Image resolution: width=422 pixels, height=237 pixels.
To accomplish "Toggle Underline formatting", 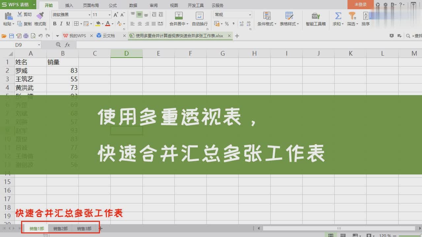I will pyautogui.click(x=68, y=24).
